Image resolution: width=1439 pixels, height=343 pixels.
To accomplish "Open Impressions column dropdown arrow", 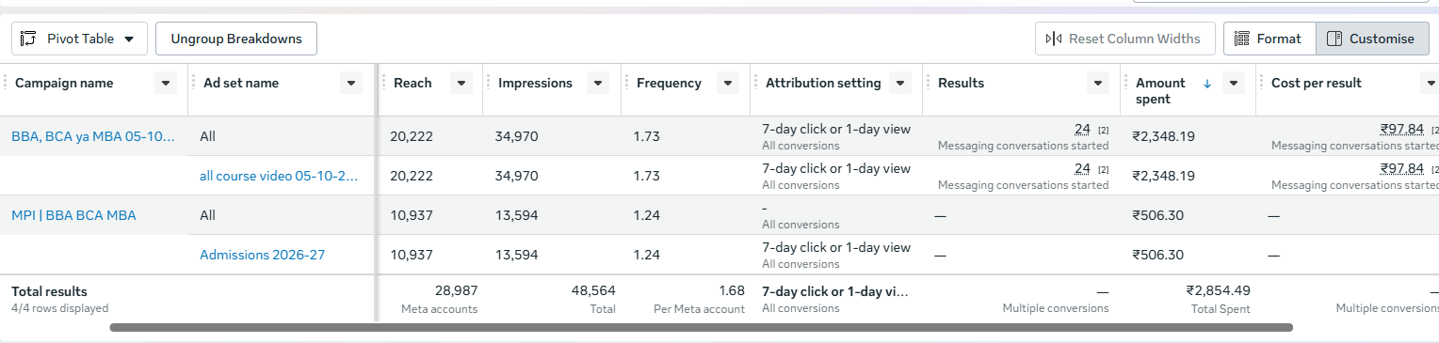I will tap(598, 84).
